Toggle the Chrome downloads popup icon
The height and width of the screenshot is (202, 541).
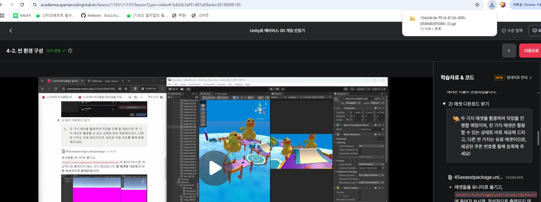pos(492,5)
